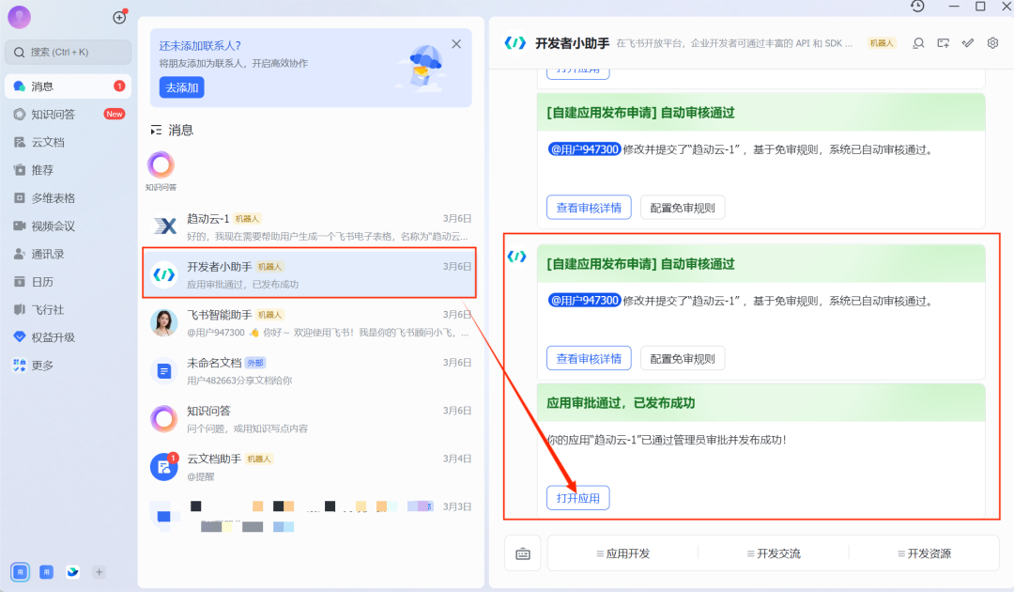This screenshot has width=1014, height=592.
Task: Open 权益升级 upgrade page
Action: click(68, 337)
